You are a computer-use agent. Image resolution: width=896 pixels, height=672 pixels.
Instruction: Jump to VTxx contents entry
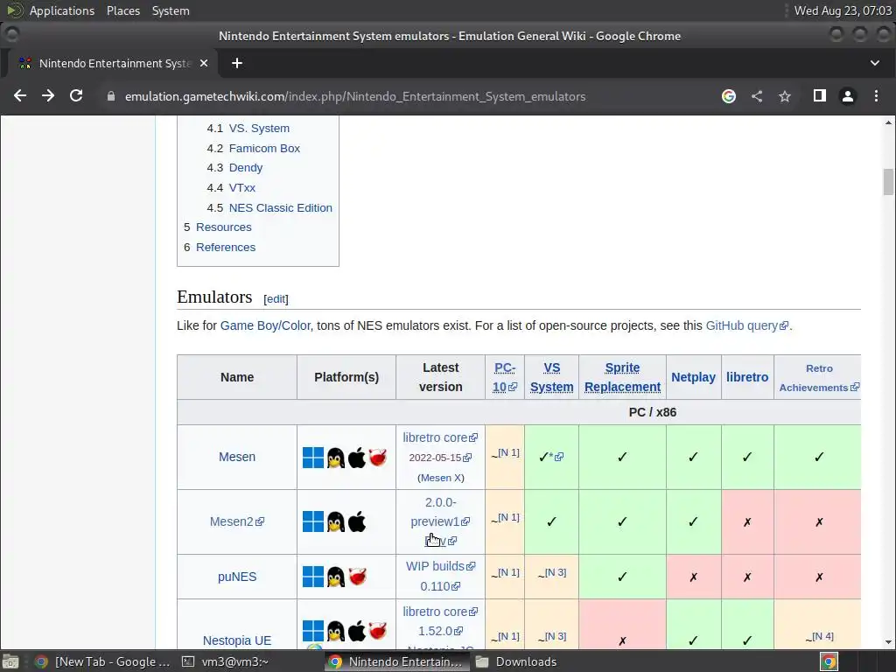pos(242,187)
